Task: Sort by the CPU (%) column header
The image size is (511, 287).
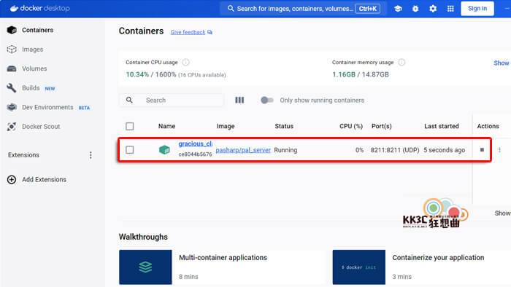Action: 351,126
